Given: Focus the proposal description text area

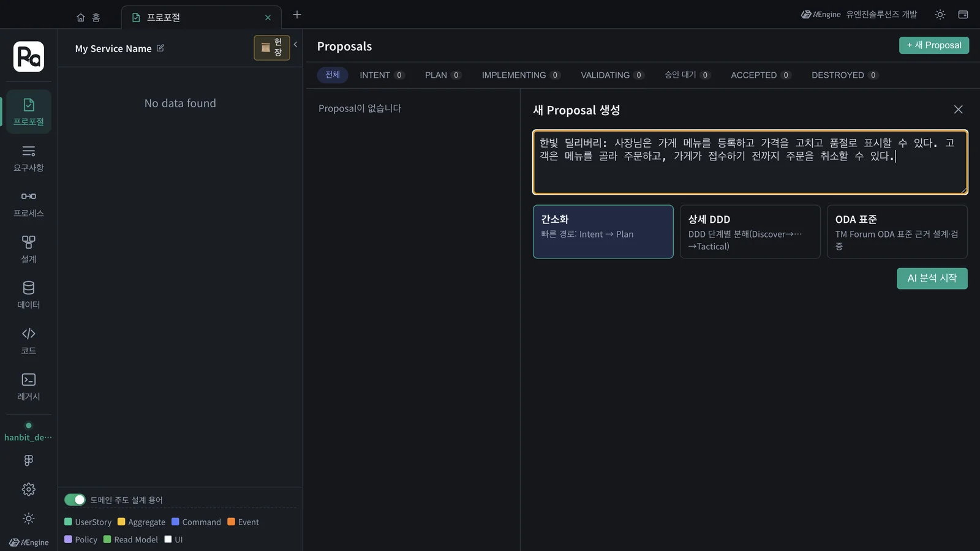Looking at the screenshot, I should point(750,162).
